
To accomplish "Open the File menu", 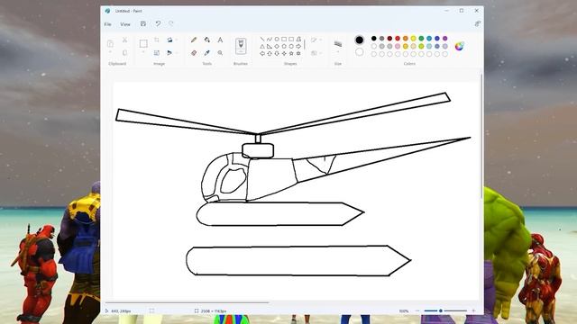I will coord(108,24).
